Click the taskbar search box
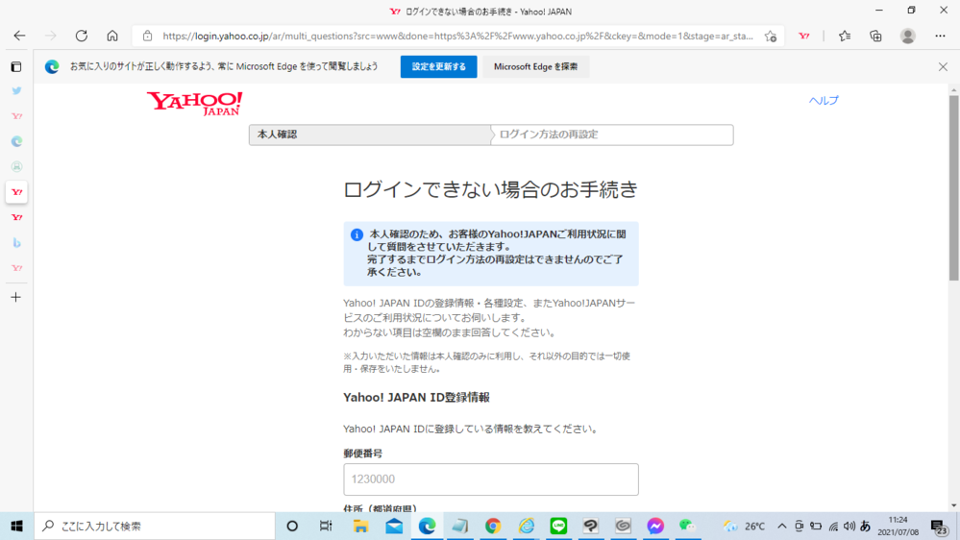This screenshot has width=960, height=540. tap(155, 526)
